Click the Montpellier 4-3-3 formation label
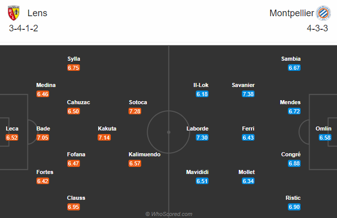Viewport: 337px width, 218px height. coord(317,28)
